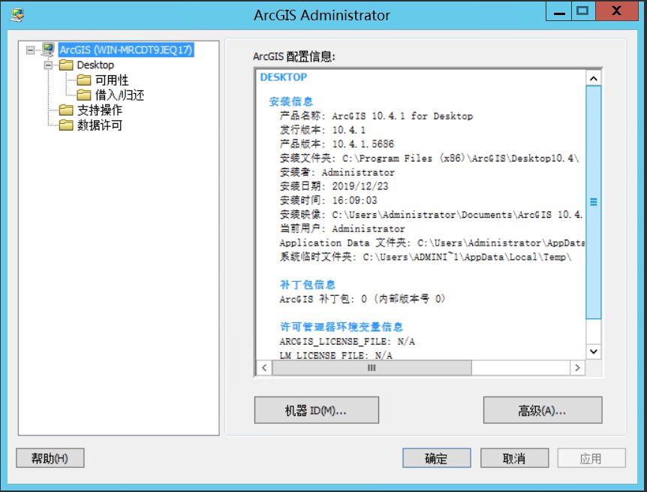Click the 当前用户 Administrator line

[342, 229]
